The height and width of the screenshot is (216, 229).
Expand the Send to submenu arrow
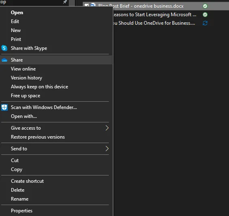click(x=107, y=149)
